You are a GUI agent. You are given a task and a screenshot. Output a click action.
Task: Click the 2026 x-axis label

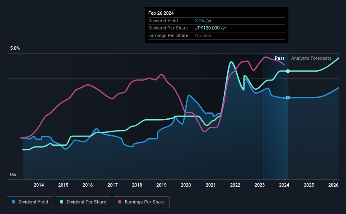333,185
